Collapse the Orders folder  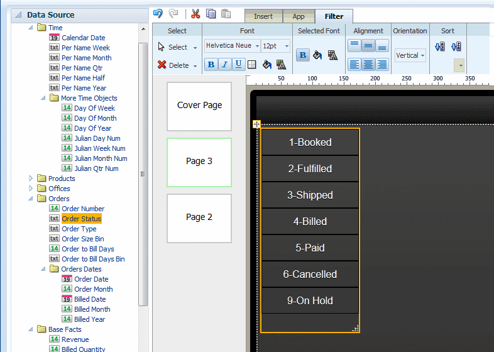(x=31, y=199)
